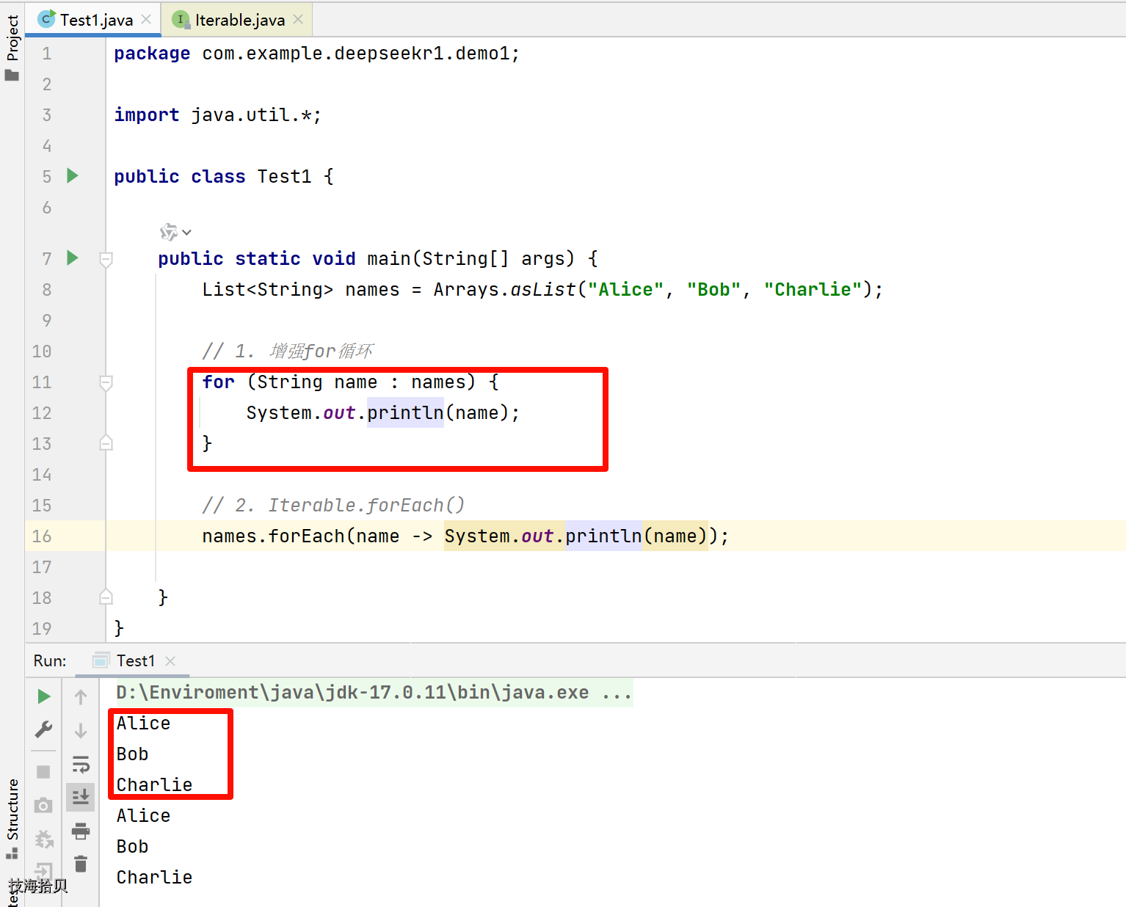This screenshot has height=907, width=1126.
Task: Click line number 11 in the gutter
Action: point(42,382)
